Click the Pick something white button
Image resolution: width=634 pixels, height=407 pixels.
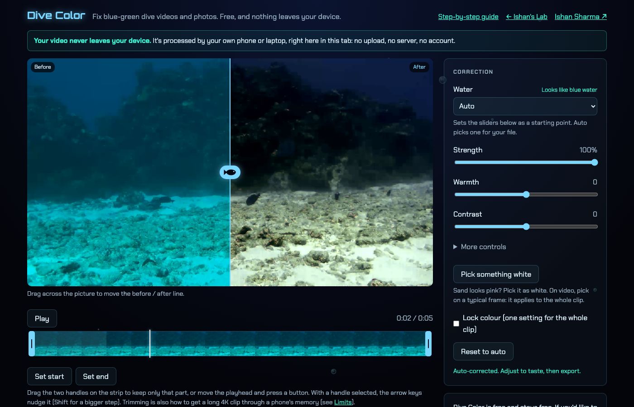point(496,274)
